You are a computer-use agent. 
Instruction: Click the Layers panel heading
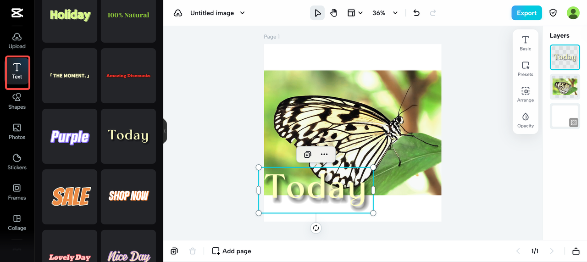(x=559, y=35)
